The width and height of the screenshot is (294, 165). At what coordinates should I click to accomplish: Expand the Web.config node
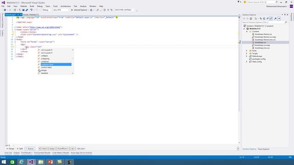[247, 62]
